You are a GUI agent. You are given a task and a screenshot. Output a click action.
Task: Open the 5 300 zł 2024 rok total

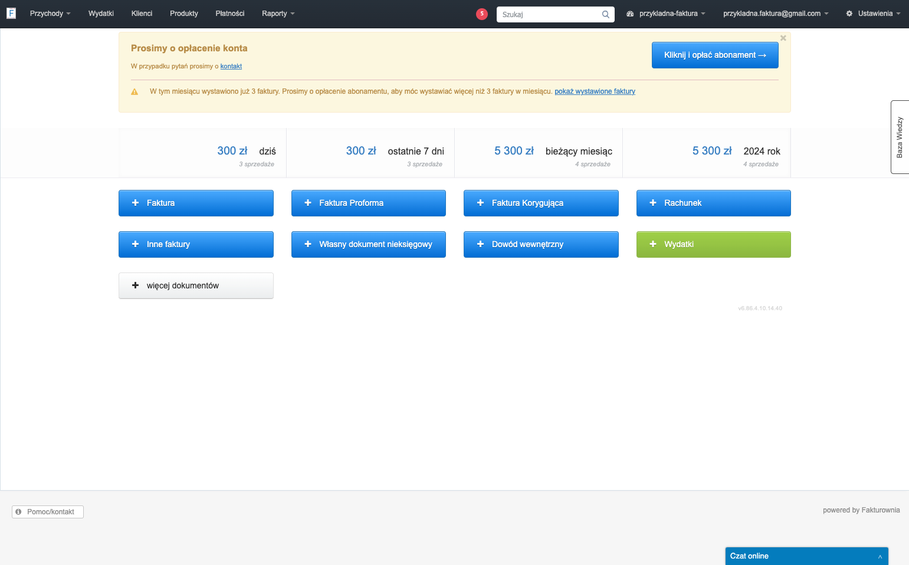[x=712, y=151]
